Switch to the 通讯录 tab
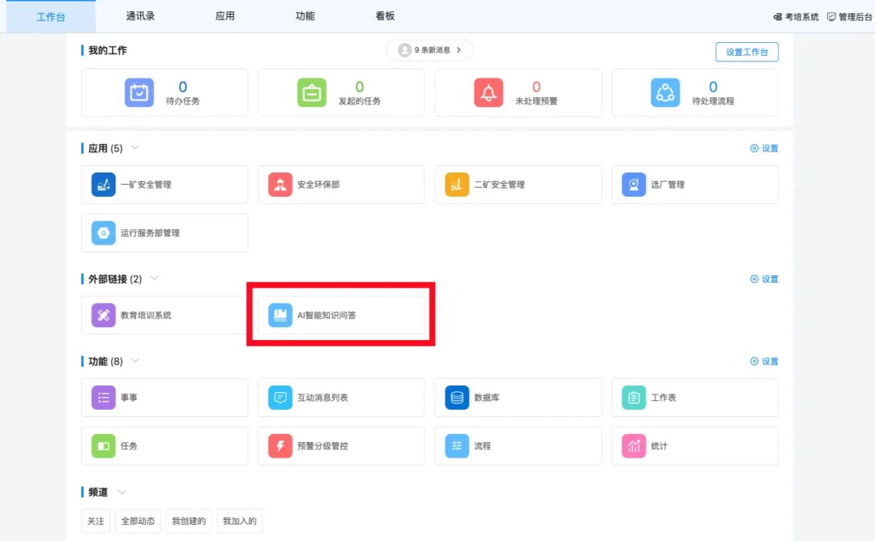The image size is (875, 541). point(139,16)
